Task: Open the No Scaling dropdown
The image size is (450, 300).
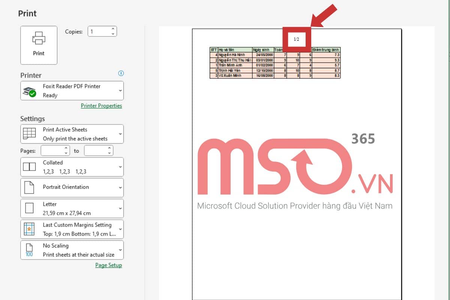Action: pyautogui.click(x=72, y=250)
